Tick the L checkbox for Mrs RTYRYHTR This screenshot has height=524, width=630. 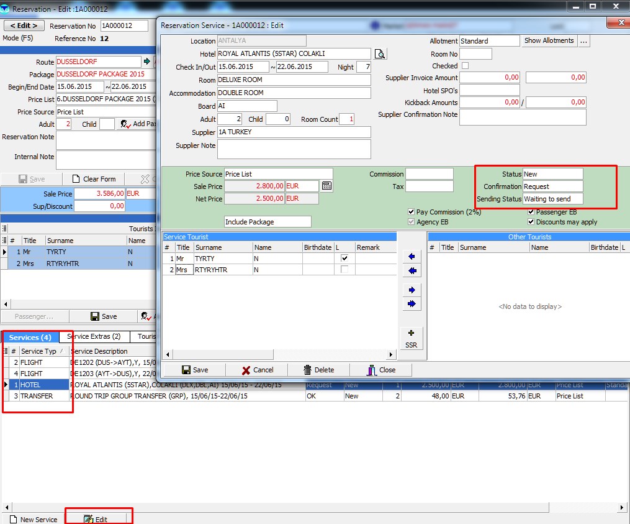[344, 270]
